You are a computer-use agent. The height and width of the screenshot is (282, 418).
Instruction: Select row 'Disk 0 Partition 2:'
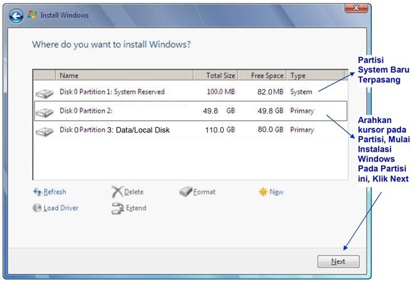pyautogui.click(x=191, y=111)
